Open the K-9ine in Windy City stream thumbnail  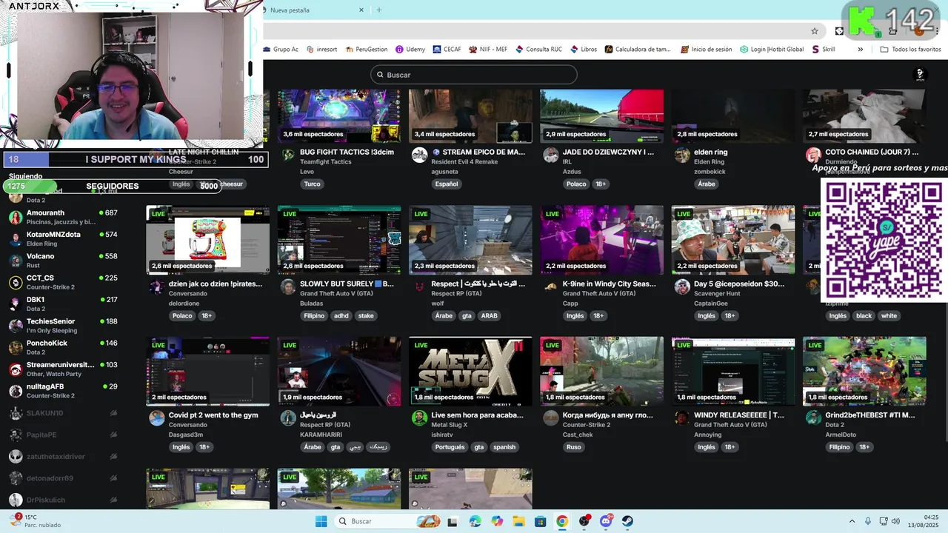601,240
